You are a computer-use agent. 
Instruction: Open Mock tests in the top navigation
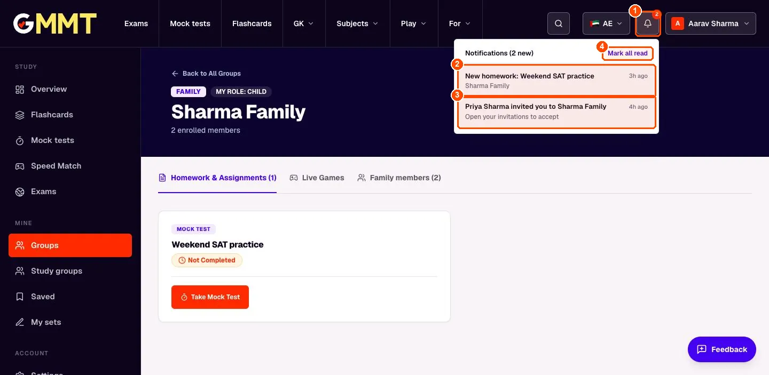point(190,23)
